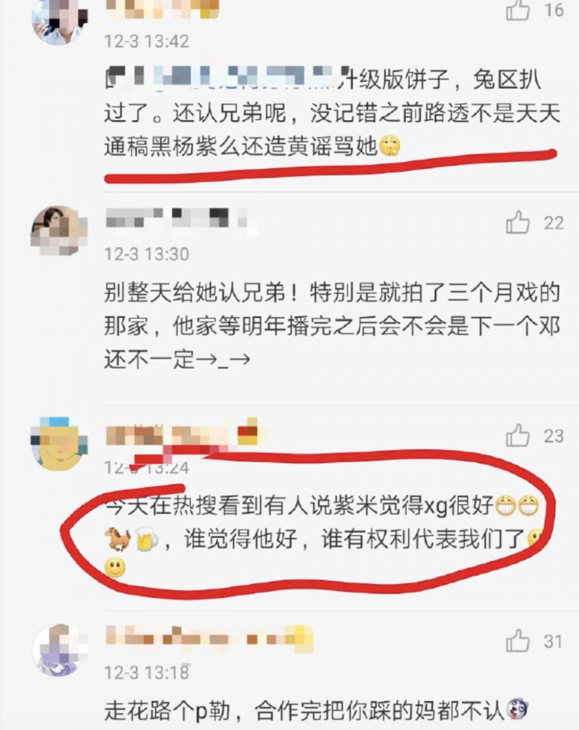Click the 12-3 13:18 timestamp
579x730 pixels.
(x=147, y=672)
